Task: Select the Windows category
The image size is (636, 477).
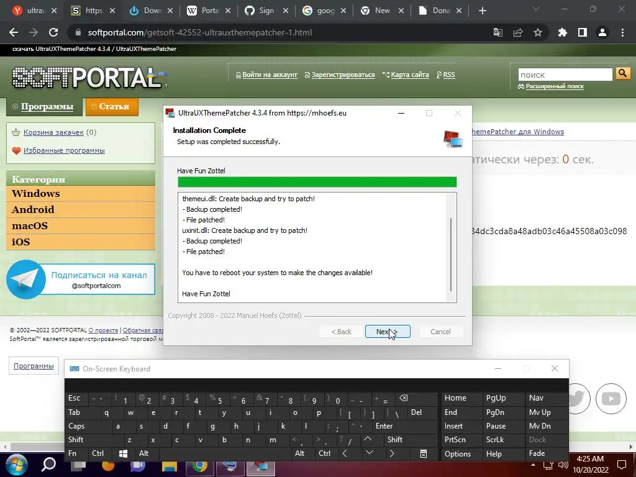Action: coord(81,194)
